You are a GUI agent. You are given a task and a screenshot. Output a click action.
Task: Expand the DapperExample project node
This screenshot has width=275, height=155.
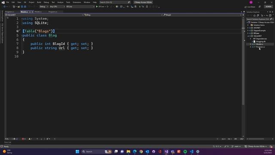tap(248, 31)
